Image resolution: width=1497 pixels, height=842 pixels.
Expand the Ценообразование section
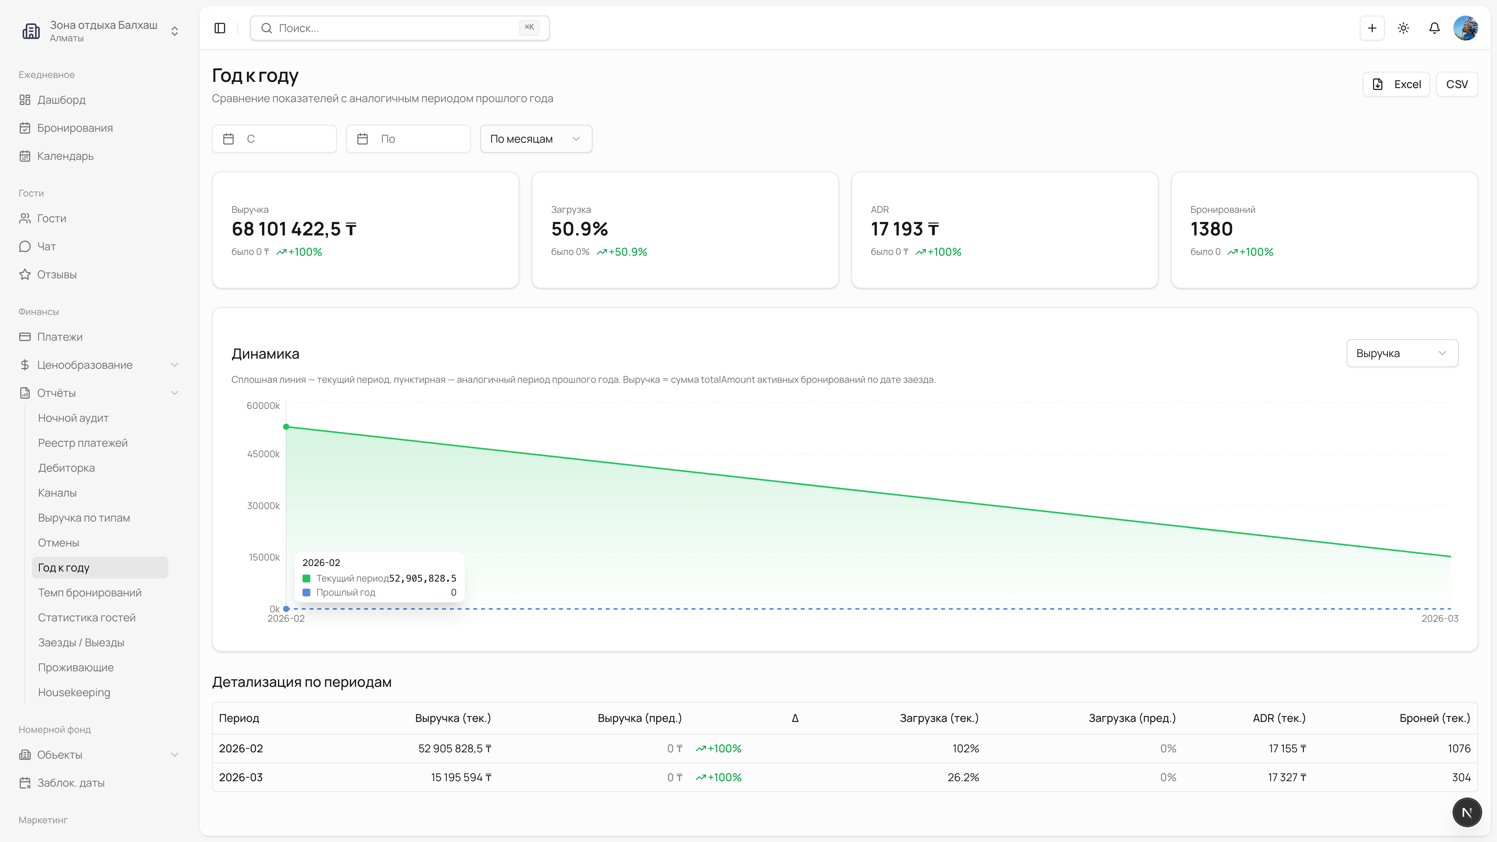(99, 365)
